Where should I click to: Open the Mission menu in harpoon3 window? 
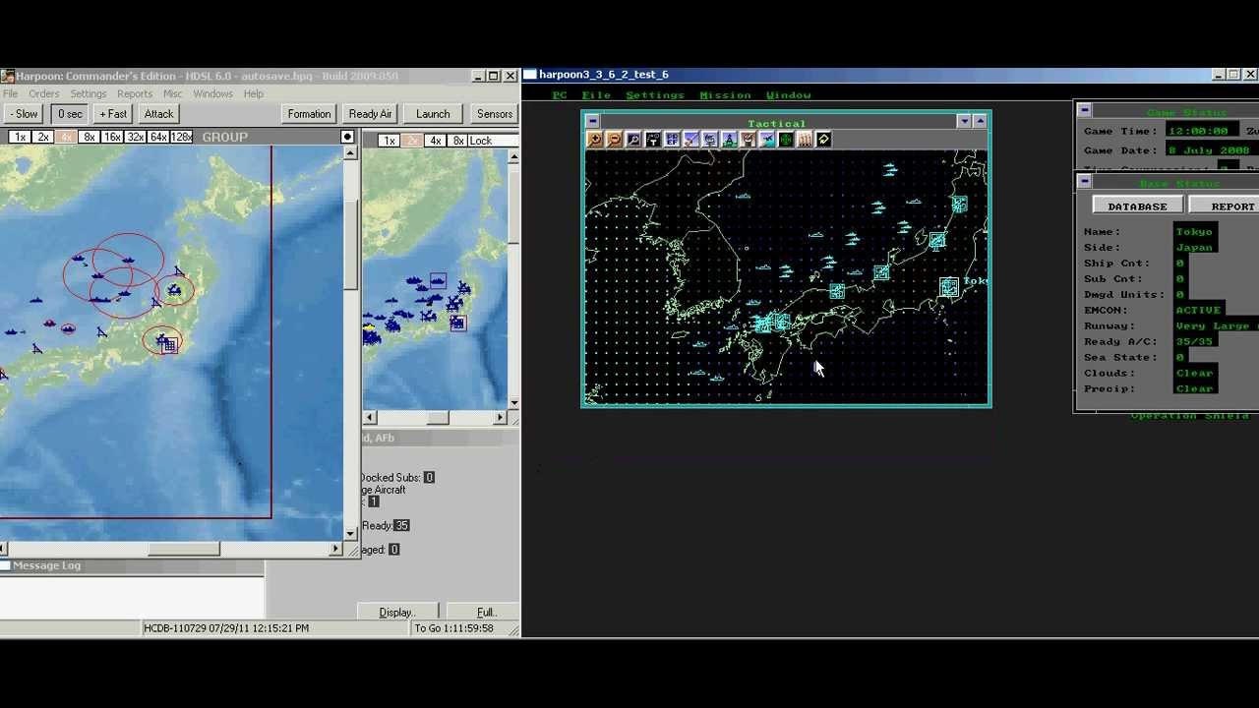725,95
